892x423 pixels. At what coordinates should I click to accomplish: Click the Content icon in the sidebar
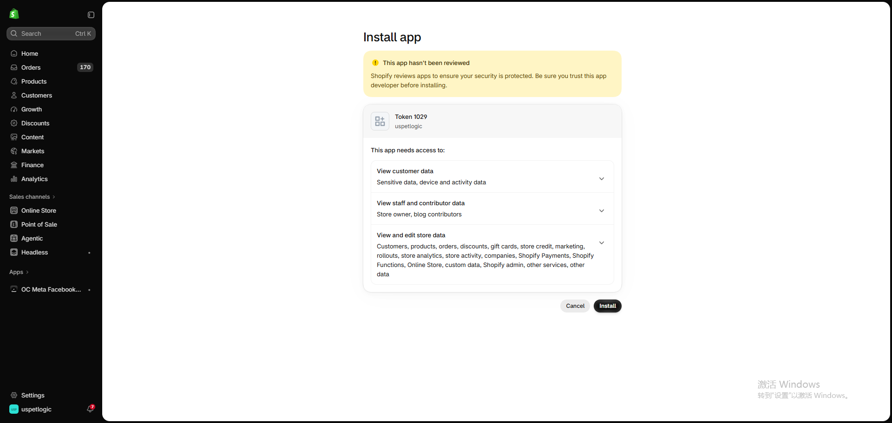pos(14,137)
